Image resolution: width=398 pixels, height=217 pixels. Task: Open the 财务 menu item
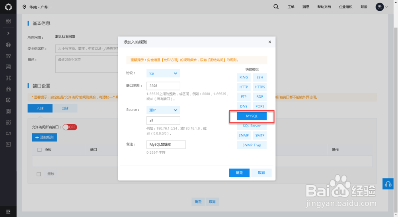click(x=364, y=7)
